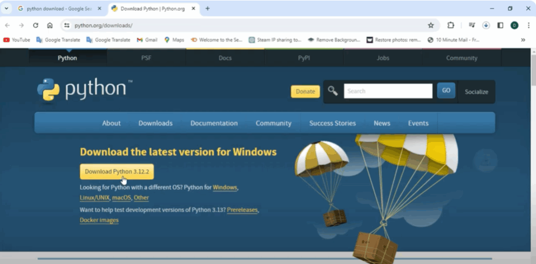
Task: Open the News navigation menu
Action: coord(382,123)
